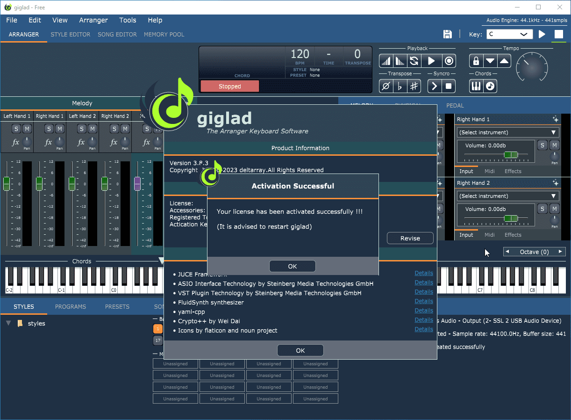The image size is (571, 420).
Task: Switch to the PROGRAMS tab
Action: tap(71, 307)
